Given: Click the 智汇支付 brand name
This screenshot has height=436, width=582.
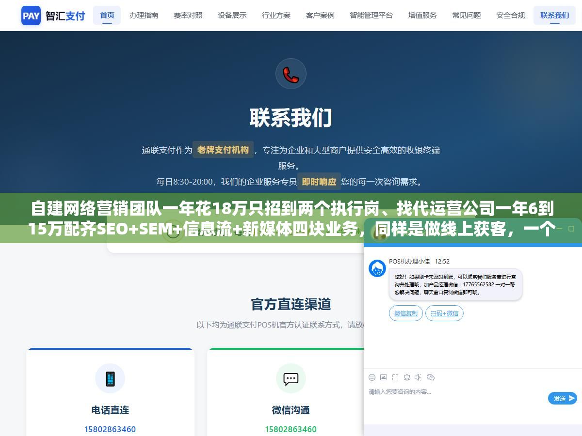Looking at the screenshot, I should [65, 16].
